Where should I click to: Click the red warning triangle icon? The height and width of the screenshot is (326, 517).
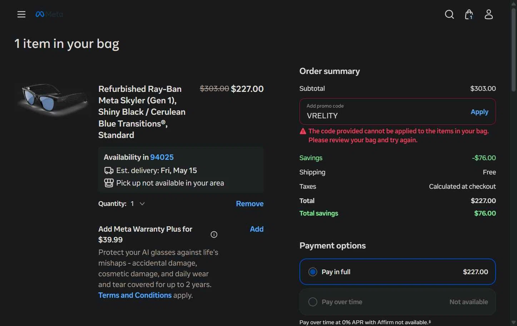[x=303, y=131]
